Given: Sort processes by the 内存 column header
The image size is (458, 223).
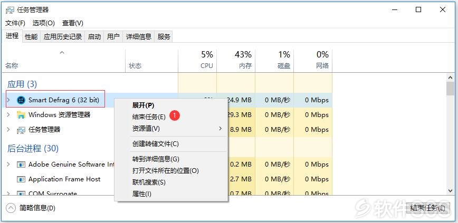Looking at the screenshot, I should click(236, 60).
